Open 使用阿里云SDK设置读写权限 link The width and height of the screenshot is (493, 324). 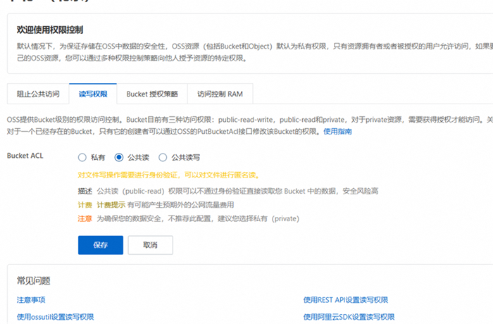349,317
